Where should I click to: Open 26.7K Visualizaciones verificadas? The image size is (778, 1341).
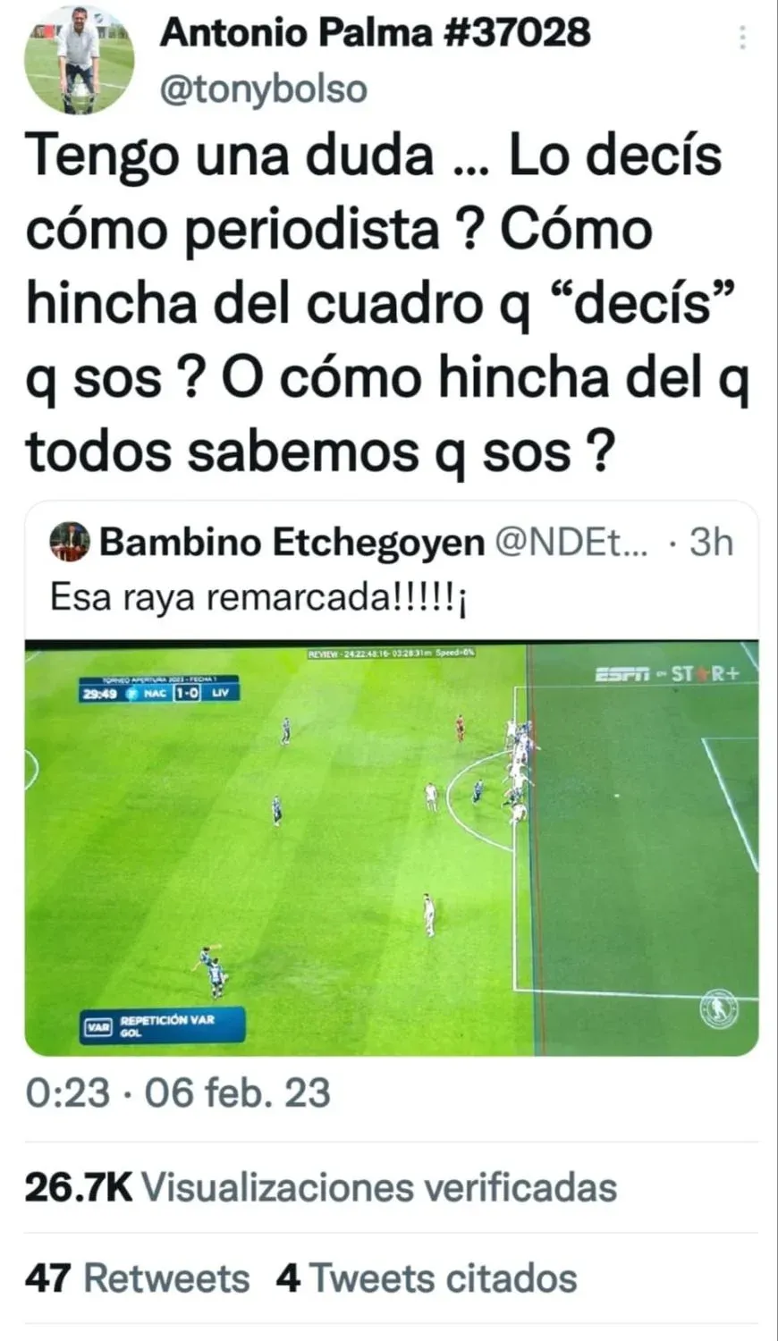click(321, 1187)
